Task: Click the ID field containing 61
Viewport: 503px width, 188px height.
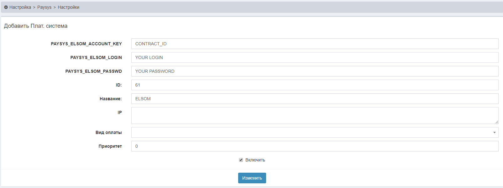Action: point(315,85)
